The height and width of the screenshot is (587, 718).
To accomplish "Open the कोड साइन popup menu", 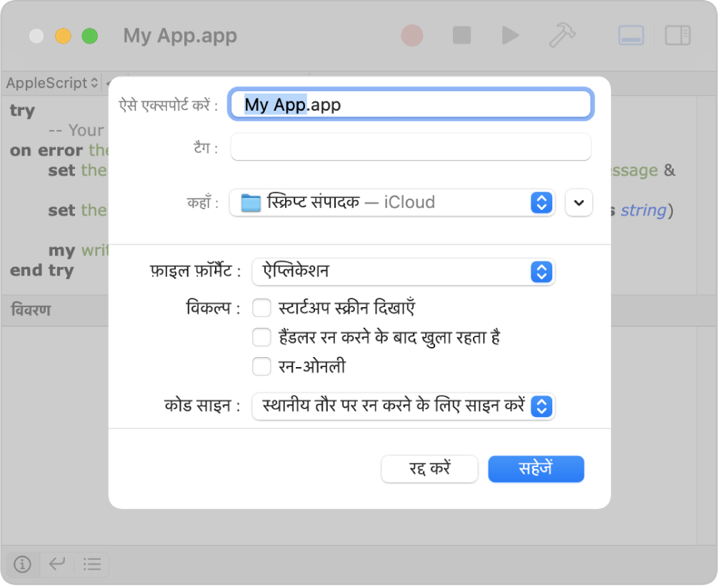I will pos(403,406).
